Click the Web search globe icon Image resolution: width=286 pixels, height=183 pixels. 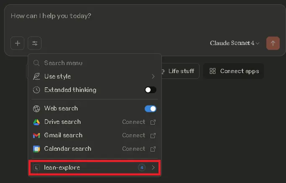pos(36,108)
